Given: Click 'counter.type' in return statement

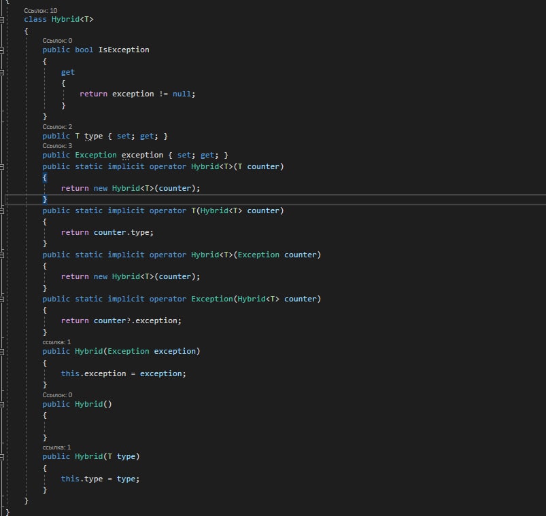Looking at the screenshot, I should coord(121,233).
